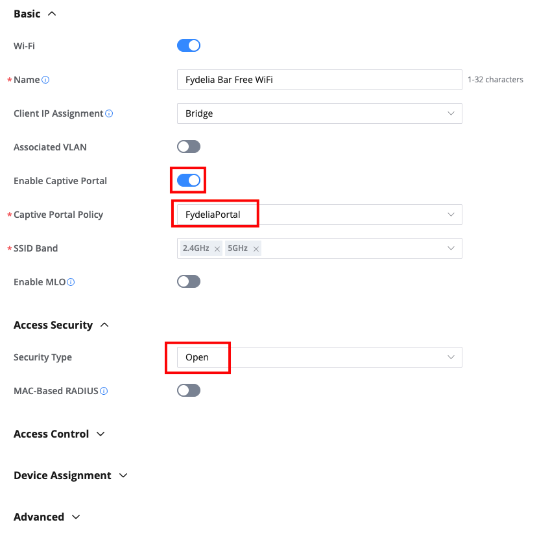550x542 pixels.
Task: Collapse the Basic section
Action: (52, 14)
